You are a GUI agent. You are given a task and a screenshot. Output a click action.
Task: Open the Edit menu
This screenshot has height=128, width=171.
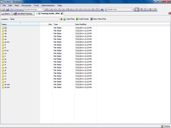[10, 5]
